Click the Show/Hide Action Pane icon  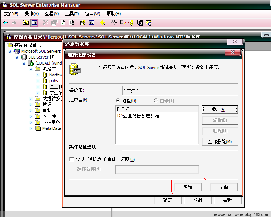pyautogui.click(x=91, y=23)
